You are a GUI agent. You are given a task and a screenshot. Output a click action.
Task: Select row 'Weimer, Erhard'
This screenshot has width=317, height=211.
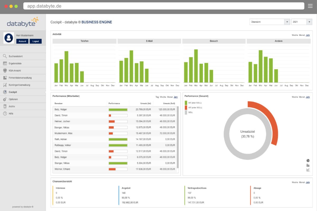[115, 169]
